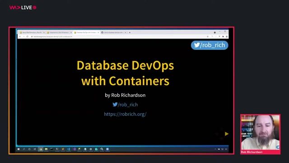289x163 pixels.
Task: Switch to the GitHub browser tab
Action: point(113,33)
